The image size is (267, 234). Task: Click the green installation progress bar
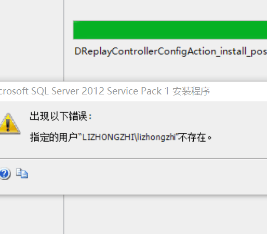pyautogui.click(x=170, y=30)
